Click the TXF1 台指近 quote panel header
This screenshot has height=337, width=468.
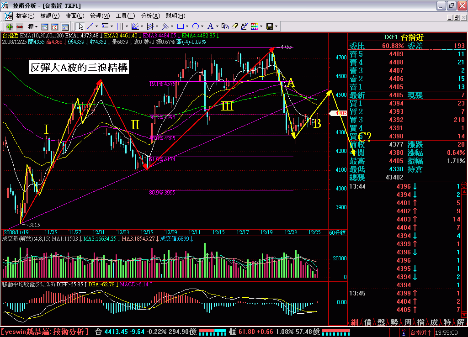[x=403, y=37]
